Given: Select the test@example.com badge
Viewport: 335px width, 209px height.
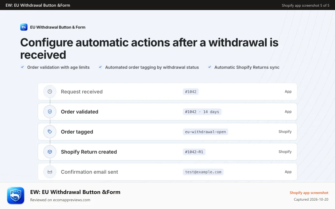Looking at the screenshot, I should click(x=203, y=172).
